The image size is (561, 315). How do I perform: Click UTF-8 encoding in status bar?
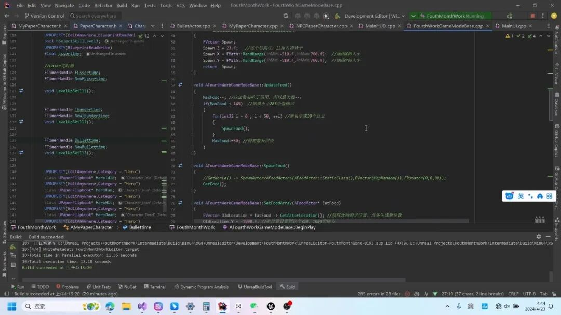529,294
